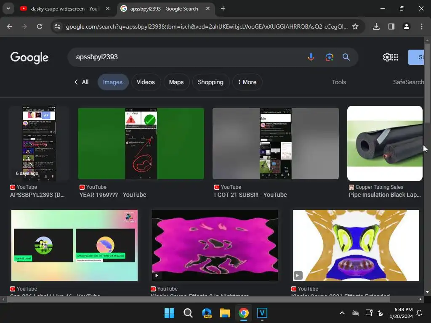Screen dimensions: 431x323
Task: Click the YEAR 1969??? - YouTube title
Action: pyautogui.click(x=113, y=195)
